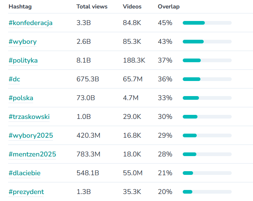Open the #konfederacja hashtag link
253x201 pixels.
tap(31, 23)
